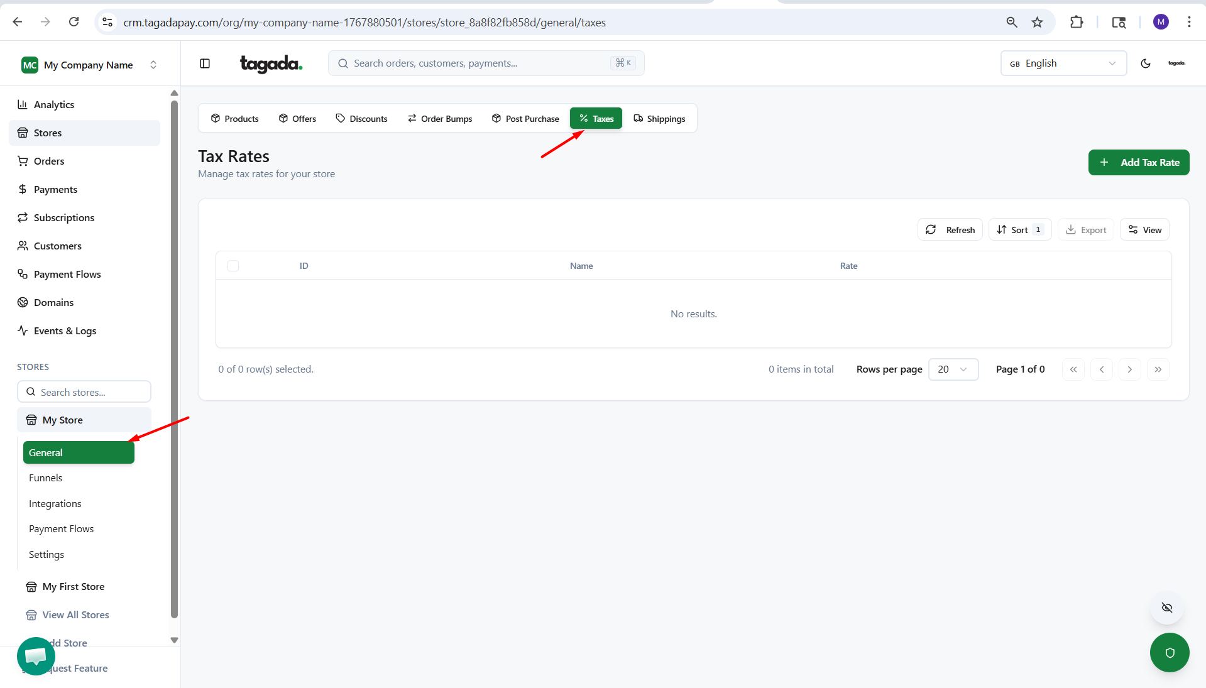Go to last page of results
The height and width of the screenshot is (688, 1206).
pyautogui.click(x=1158, y=369)
